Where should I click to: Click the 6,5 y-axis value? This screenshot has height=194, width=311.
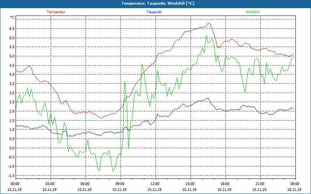tap(12, 28)
